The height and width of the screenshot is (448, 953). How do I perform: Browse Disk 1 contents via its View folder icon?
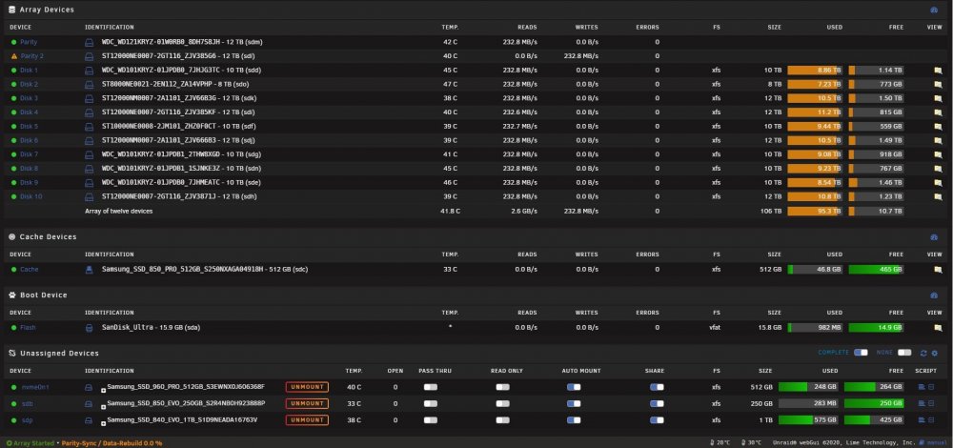click(938, 71)
